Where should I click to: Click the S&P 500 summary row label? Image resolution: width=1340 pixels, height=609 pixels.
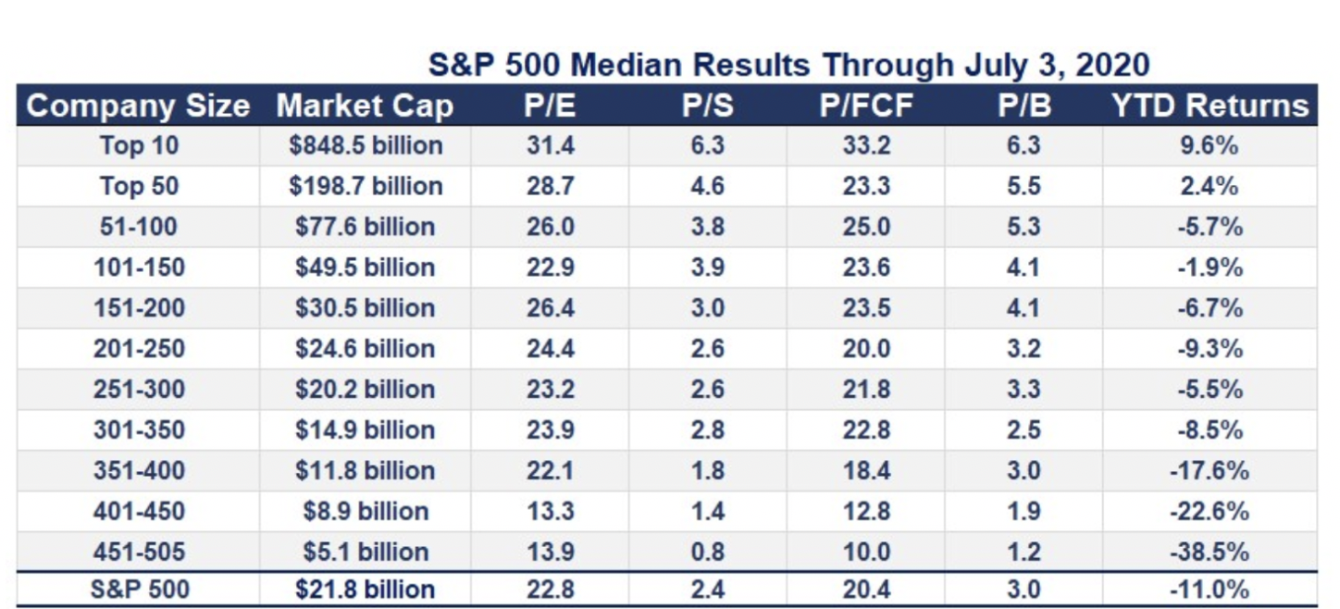138,590
